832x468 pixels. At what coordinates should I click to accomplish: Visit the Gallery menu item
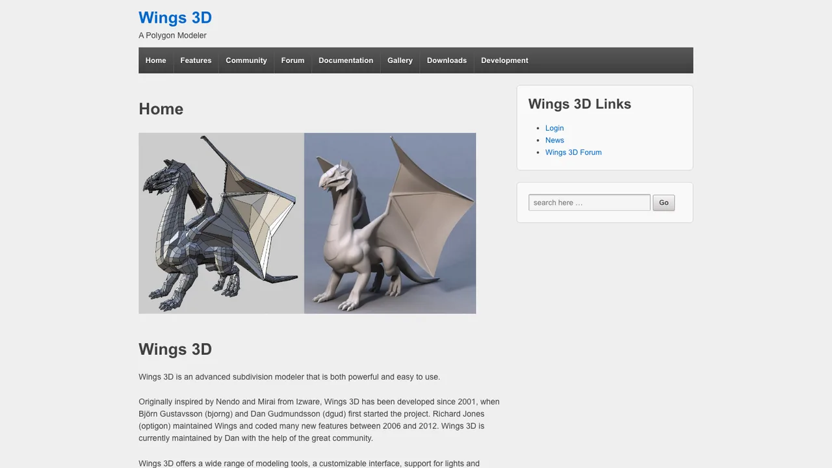coord(400,60)
